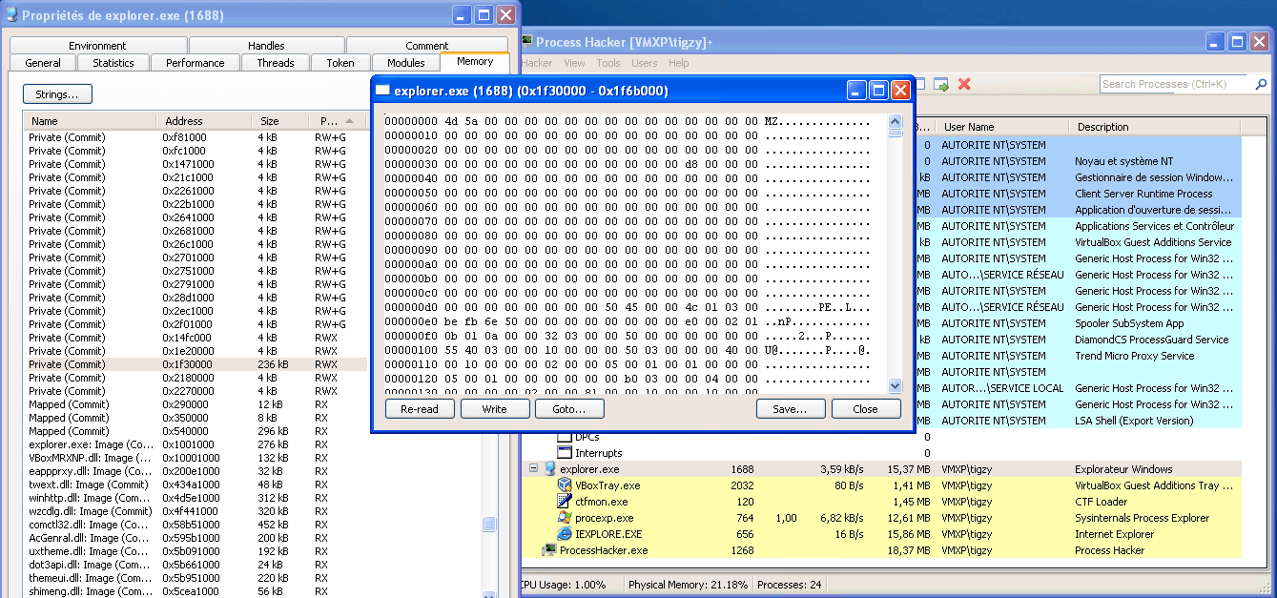1277x598 pixels.
Task: Focus the Search Processes input field
Action: point(1171,84)
